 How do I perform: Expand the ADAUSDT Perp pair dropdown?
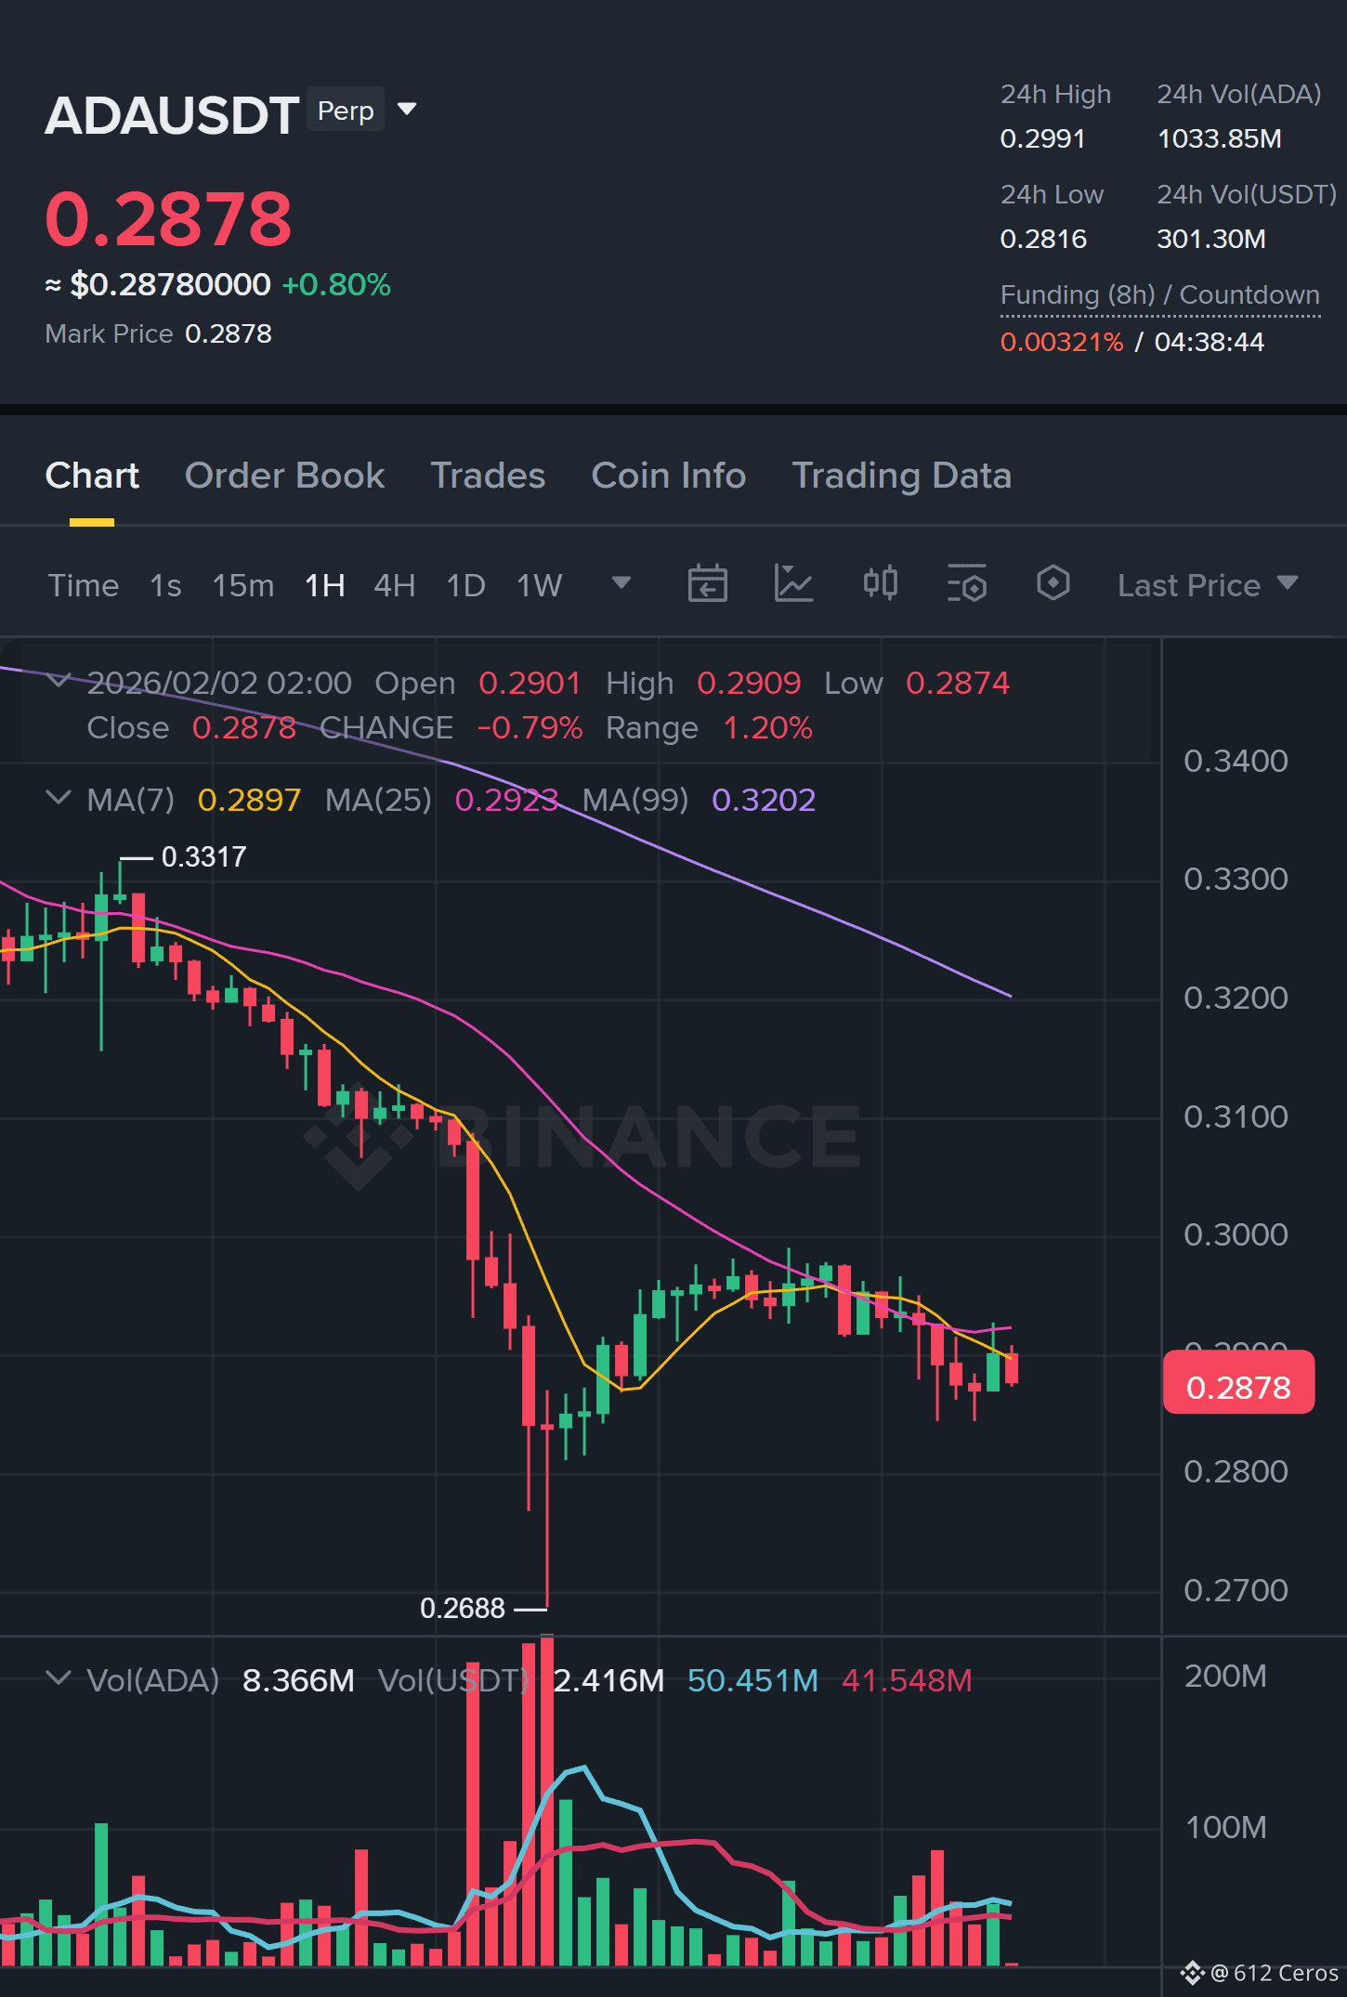[407, 109]
